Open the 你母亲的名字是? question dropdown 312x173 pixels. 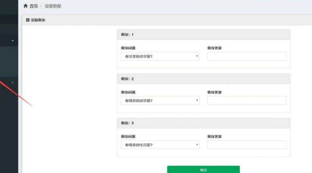[x=160, y=100]
